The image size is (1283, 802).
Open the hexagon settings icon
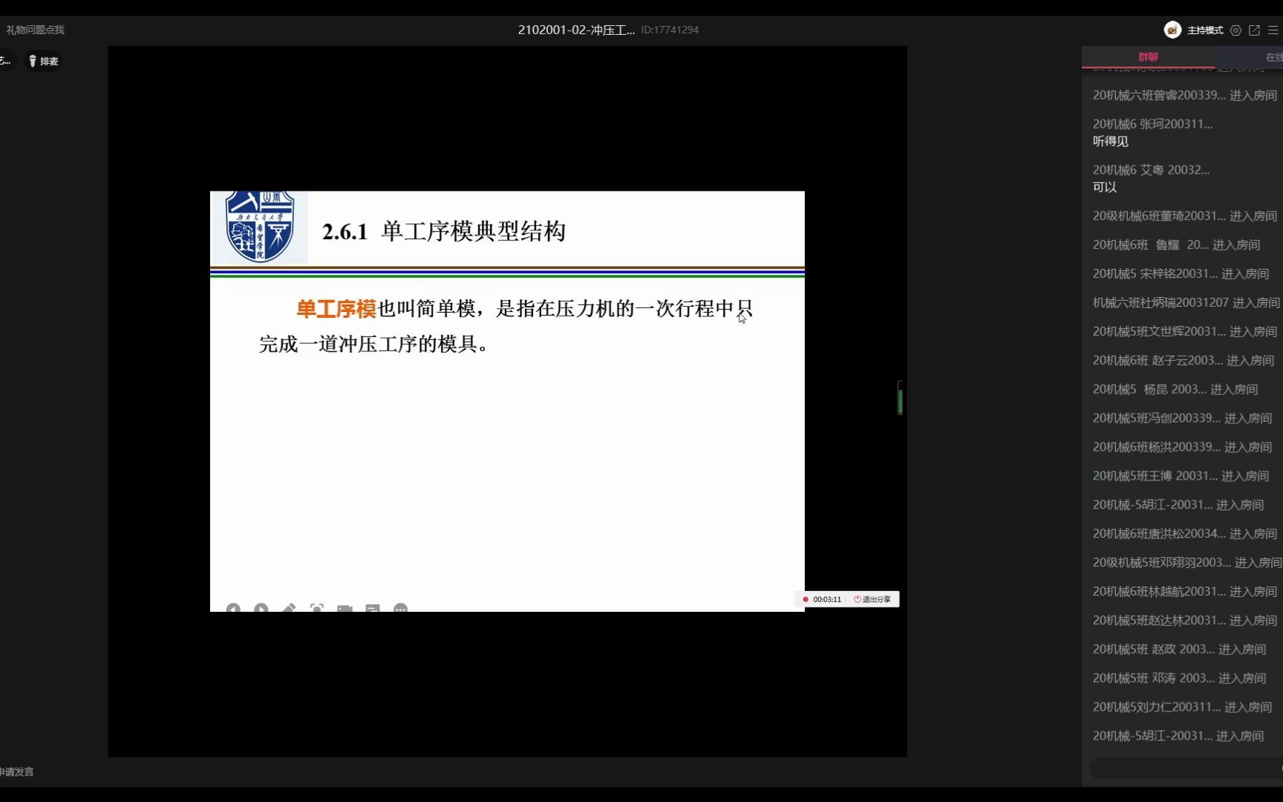[1235, 30]
